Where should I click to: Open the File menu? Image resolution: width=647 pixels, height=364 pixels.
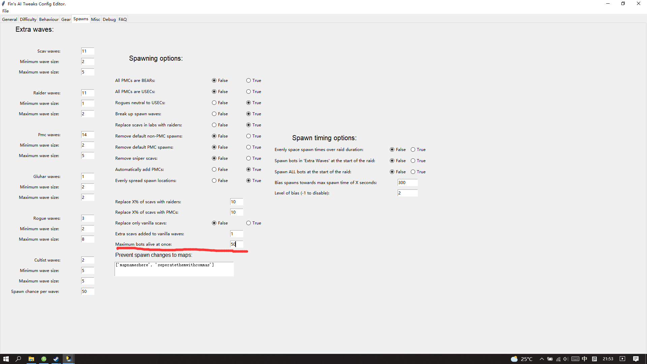point(5,11)
